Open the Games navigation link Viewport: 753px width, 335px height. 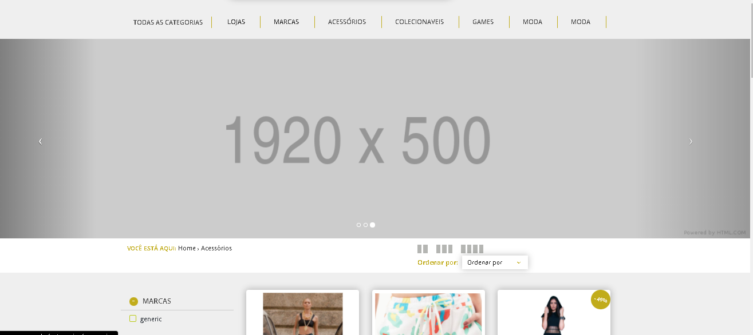tap(483, 22)
